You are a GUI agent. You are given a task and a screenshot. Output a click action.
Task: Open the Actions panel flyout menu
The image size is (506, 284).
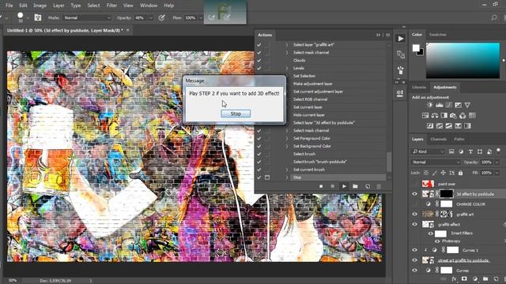point(388,35)
